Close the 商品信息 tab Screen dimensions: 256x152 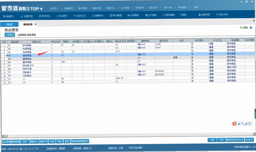click(36, 24)
